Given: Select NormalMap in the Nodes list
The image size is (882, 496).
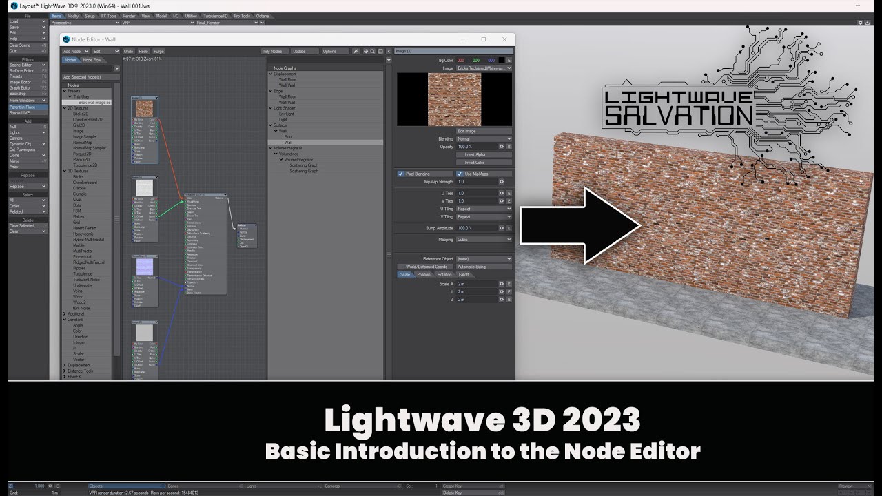Looking at the screenshot, I should (82, 143).
